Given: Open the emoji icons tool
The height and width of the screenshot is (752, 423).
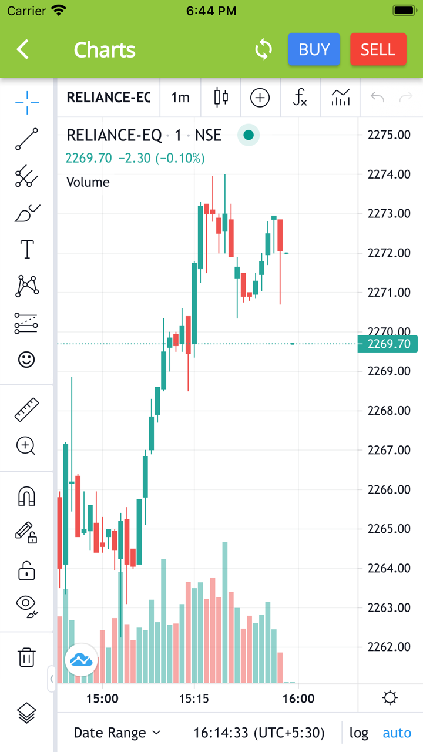Looking at the screenshot, I should click(x=27, y=360).
